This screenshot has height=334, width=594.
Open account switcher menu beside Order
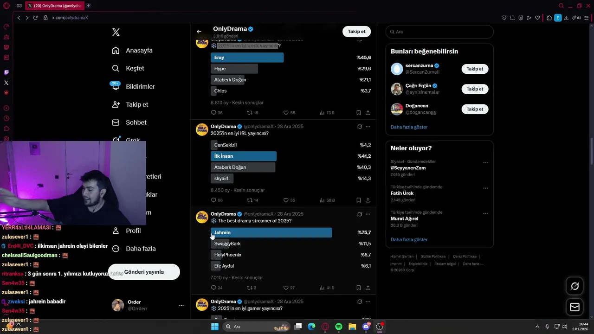[x=181, y=305]
